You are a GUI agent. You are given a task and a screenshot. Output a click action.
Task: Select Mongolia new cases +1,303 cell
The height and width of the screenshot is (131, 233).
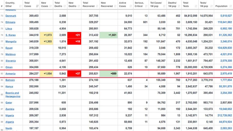tap(46, 41)
